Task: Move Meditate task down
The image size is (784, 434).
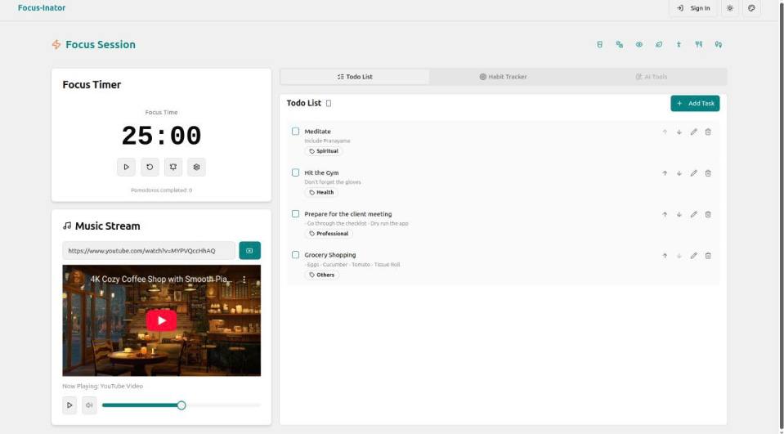Action: pos(679,132)
